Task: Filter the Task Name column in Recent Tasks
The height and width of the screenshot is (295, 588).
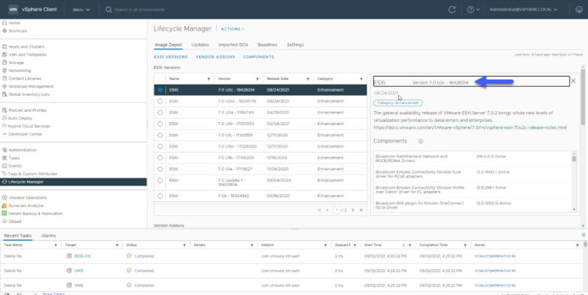Action: tap(56, 245)
